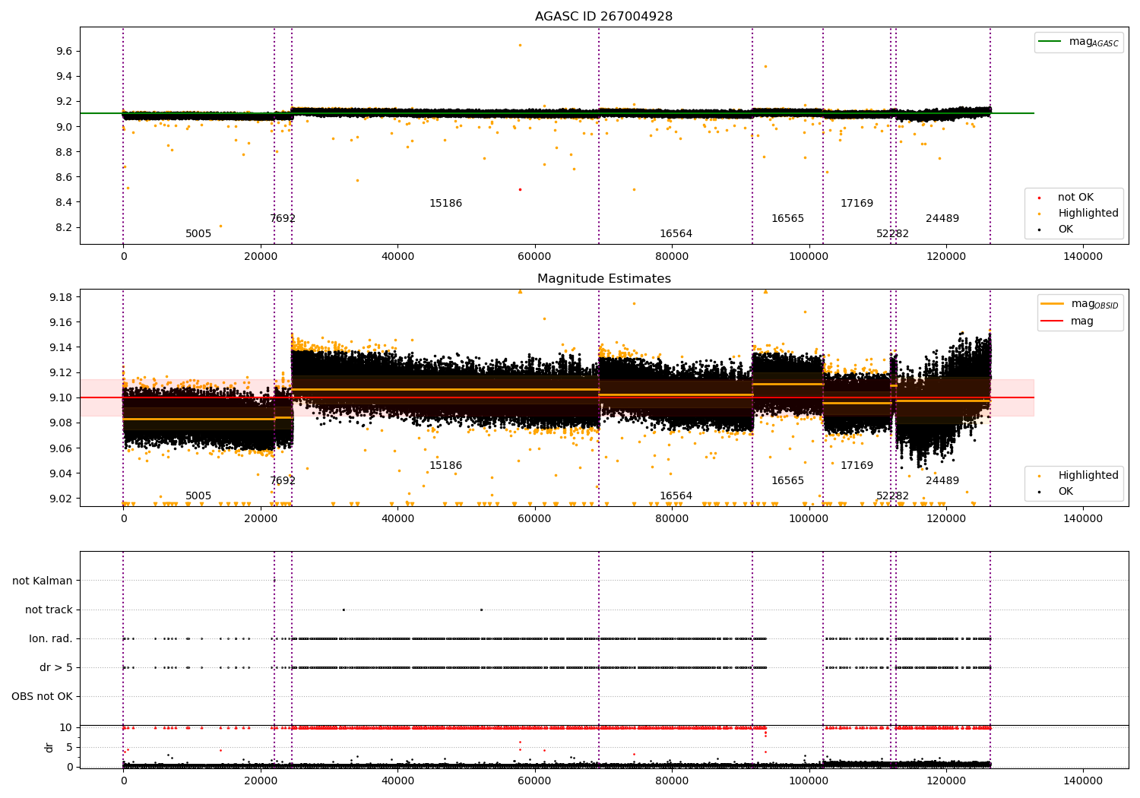Click the green line swatch in mag AGASC legend
Viewport: 1140px width, 798px height.
point(1050,42)
